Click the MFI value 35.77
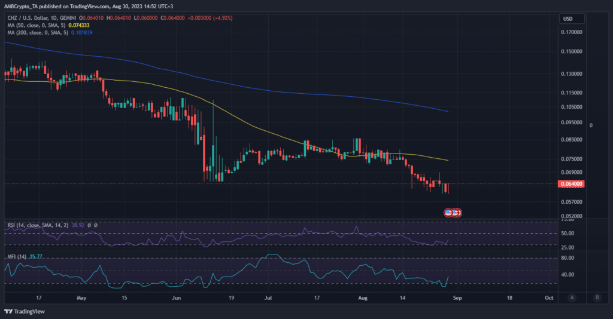 click(x=37, y=257)
